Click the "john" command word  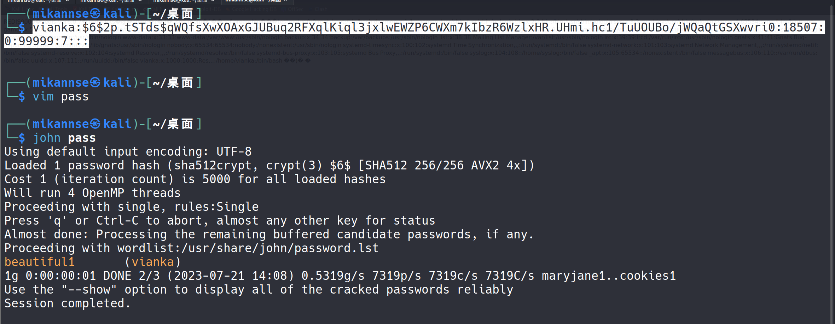pyautogui.click(x=47, y=138)
